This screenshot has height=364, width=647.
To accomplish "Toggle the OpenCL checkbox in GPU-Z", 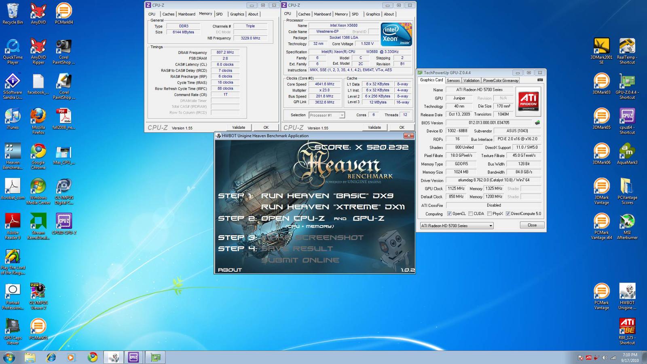I will (x=449, y=214).
